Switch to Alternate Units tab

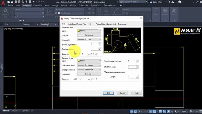111,24
